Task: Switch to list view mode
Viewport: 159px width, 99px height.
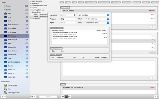Action: [69, 97]
